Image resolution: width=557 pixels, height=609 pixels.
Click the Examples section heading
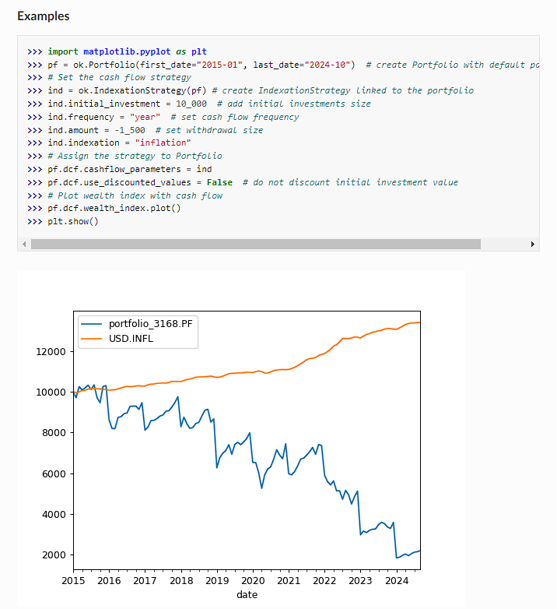(43, 16)
